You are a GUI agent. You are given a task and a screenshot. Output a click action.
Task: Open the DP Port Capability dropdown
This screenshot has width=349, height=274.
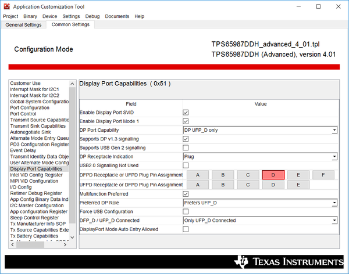point(260,130)
